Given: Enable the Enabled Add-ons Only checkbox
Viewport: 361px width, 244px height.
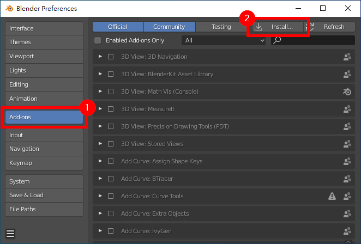Looking at the screenshot, I should coord(98,40).
